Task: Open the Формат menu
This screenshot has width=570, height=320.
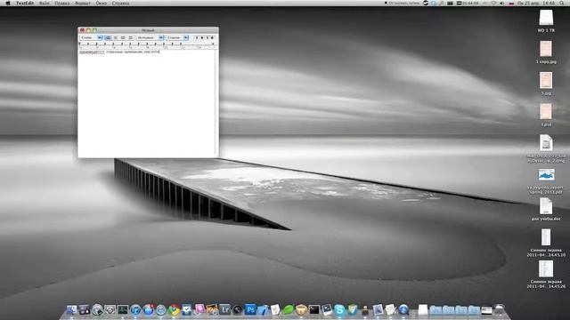Action: point(83,3)
